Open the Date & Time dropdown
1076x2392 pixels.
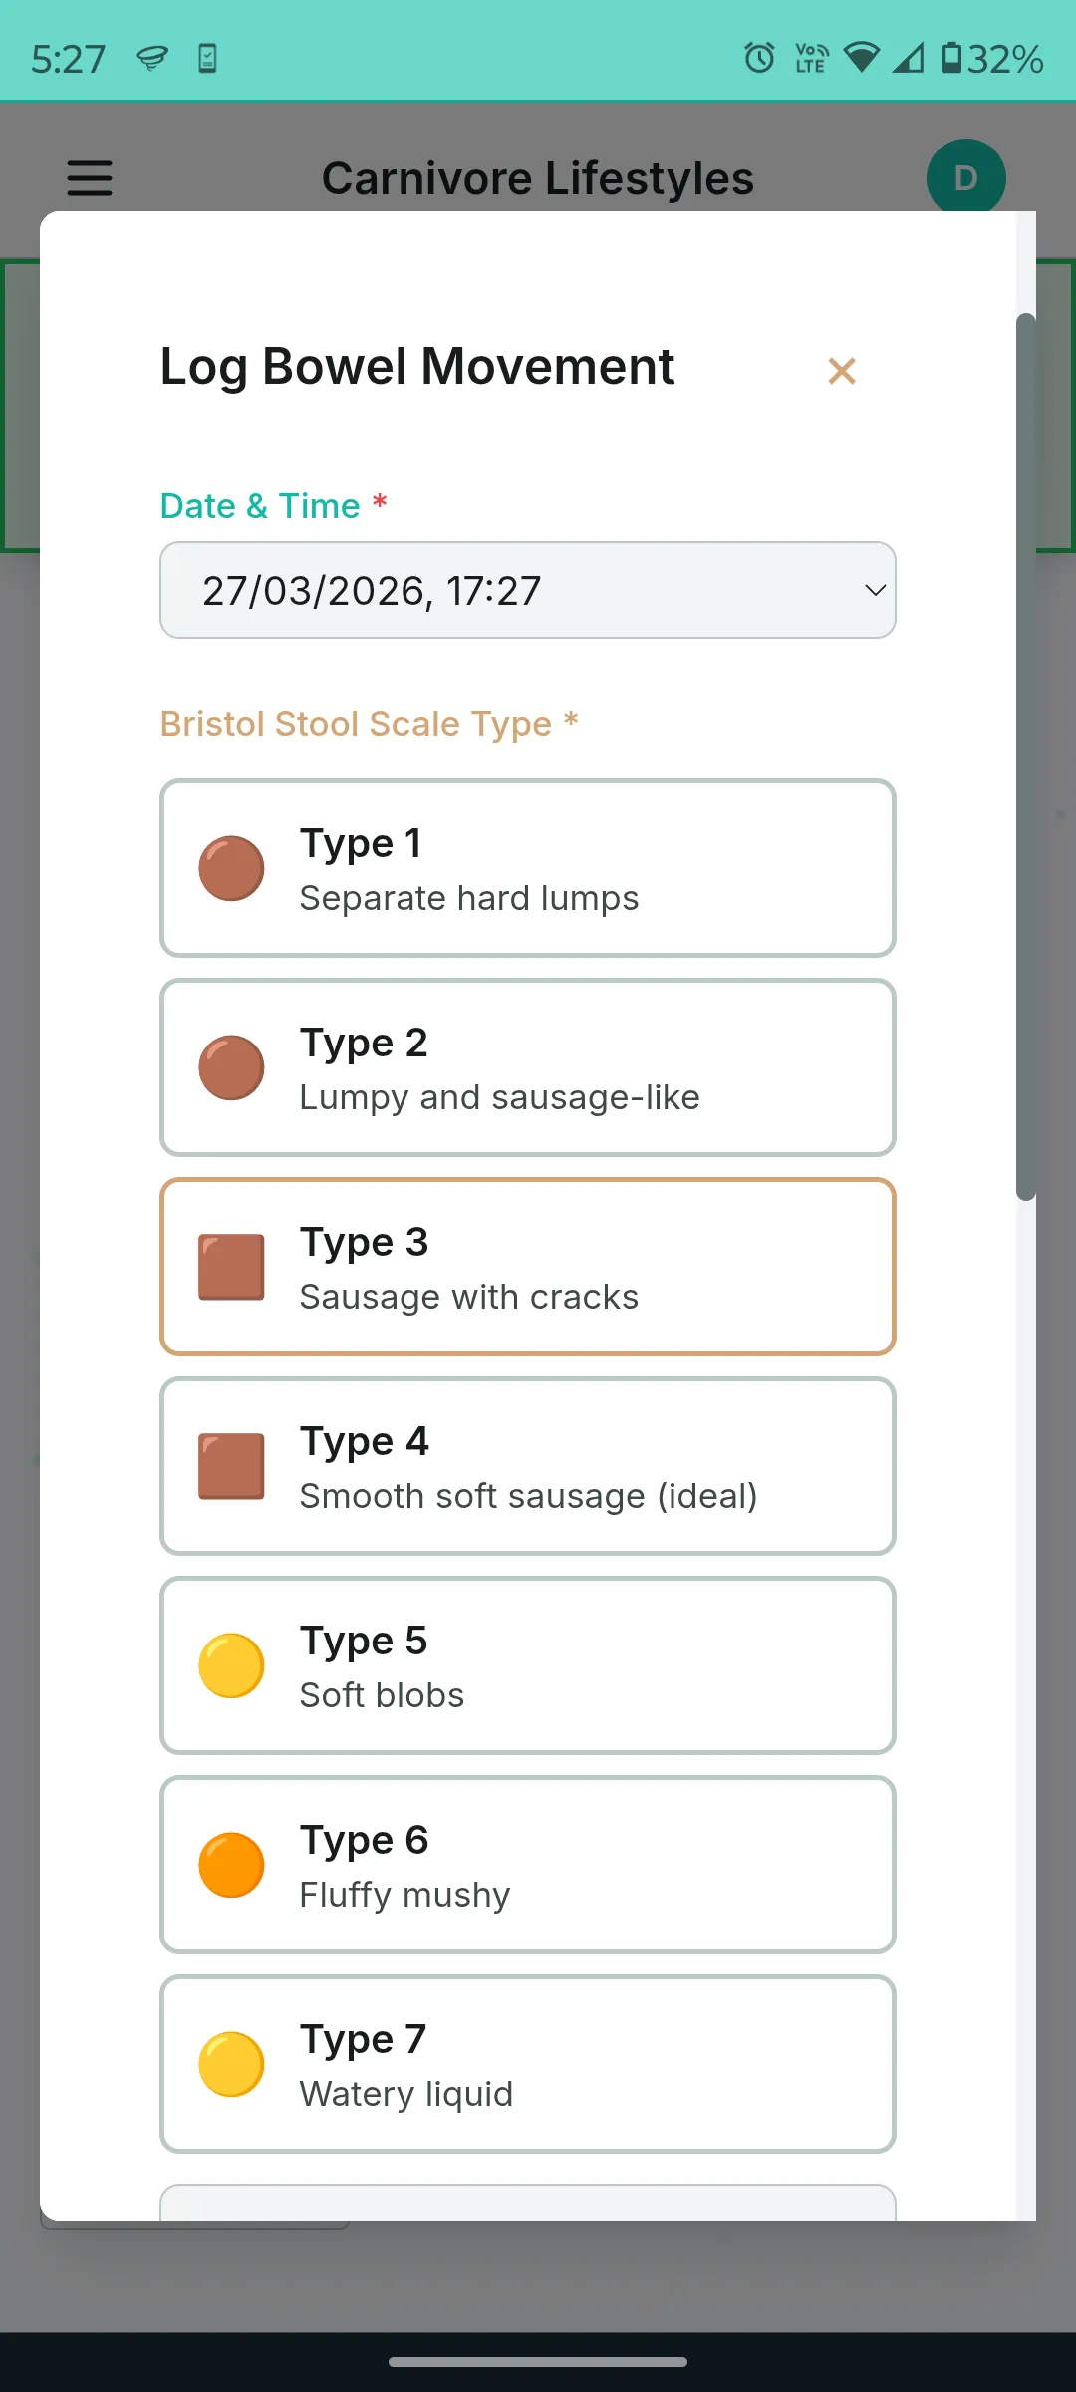527,590
